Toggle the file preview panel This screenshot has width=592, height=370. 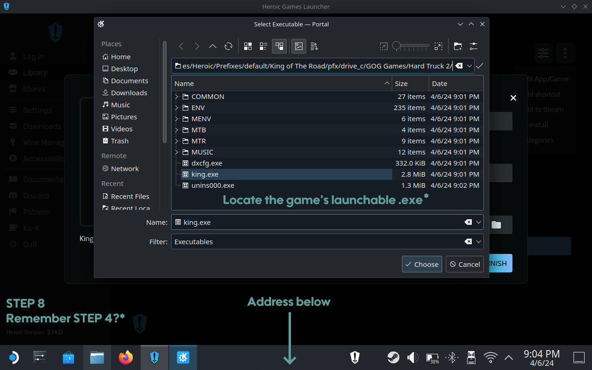299,46
